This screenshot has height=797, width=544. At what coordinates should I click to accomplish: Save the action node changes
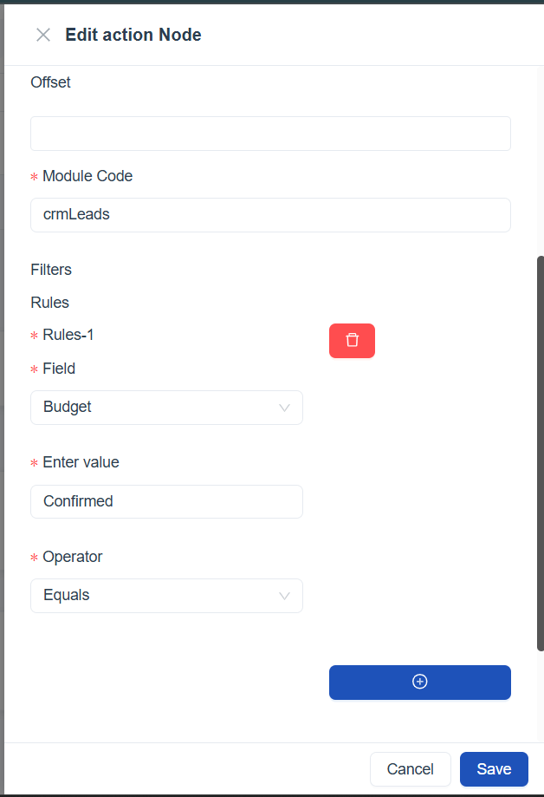coord(494,769)
